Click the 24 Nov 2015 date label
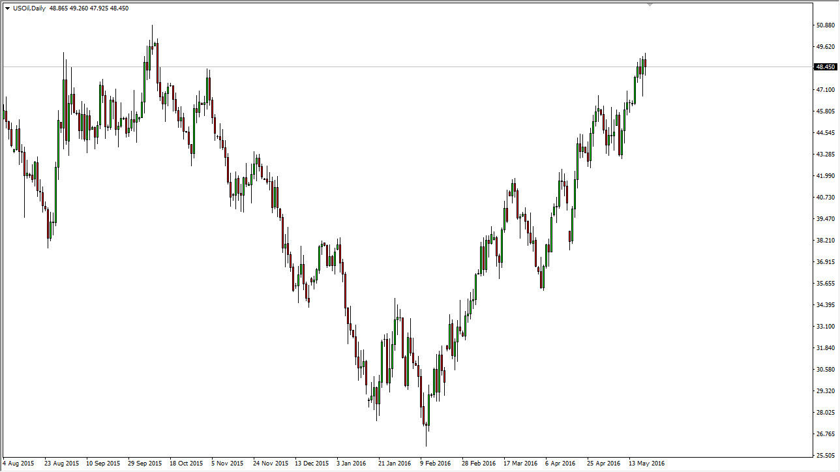Image resolution: width=840 pixels, height=472 pixels. click(270, 464)
